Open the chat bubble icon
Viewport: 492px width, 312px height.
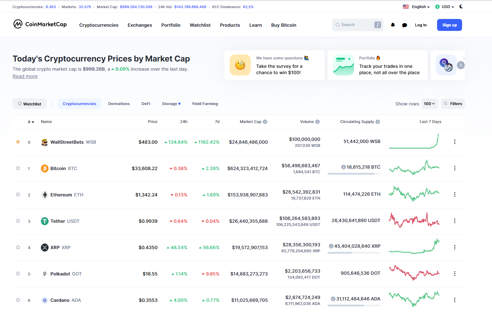click(x=405, y=25)
